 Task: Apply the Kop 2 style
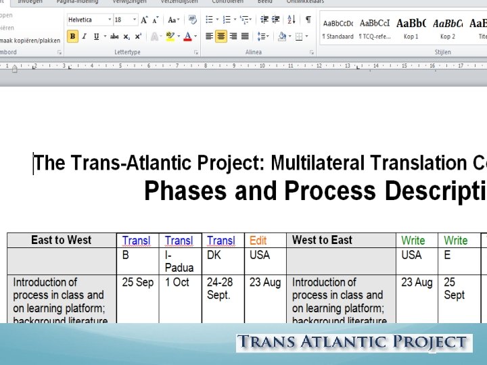(448, 29)
